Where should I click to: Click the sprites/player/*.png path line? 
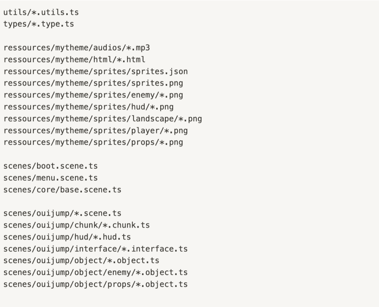pyautogui.click(x=96, y=131)
